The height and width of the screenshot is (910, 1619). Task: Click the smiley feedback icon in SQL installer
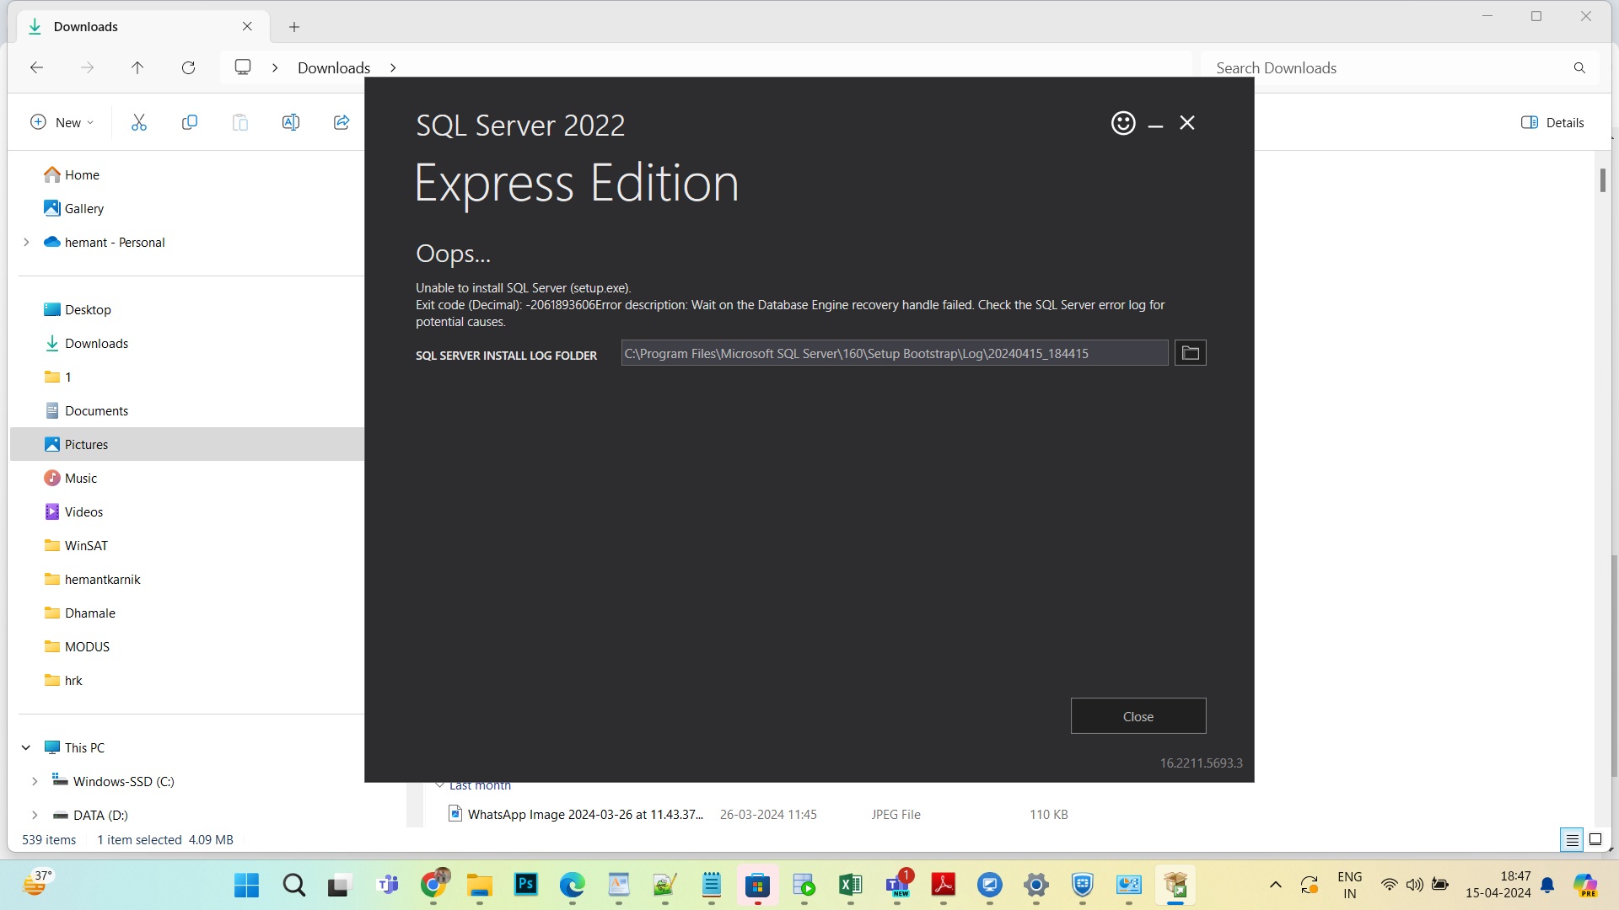pyautogui.click(x=1122, y=123)
